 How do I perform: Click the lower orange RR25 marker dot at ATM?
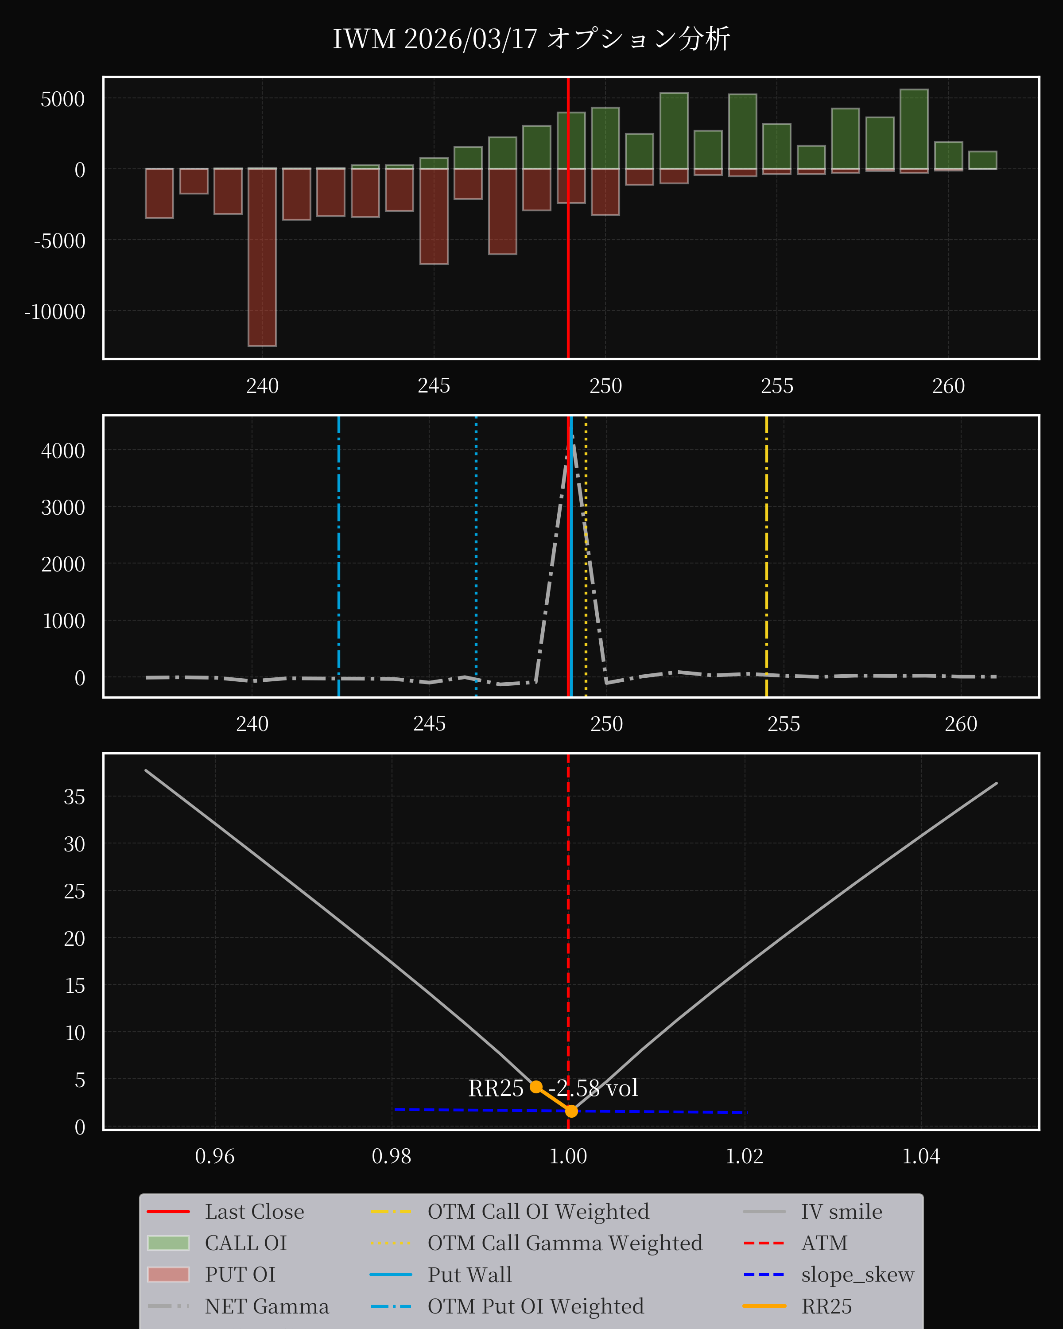coord(571,1111)
